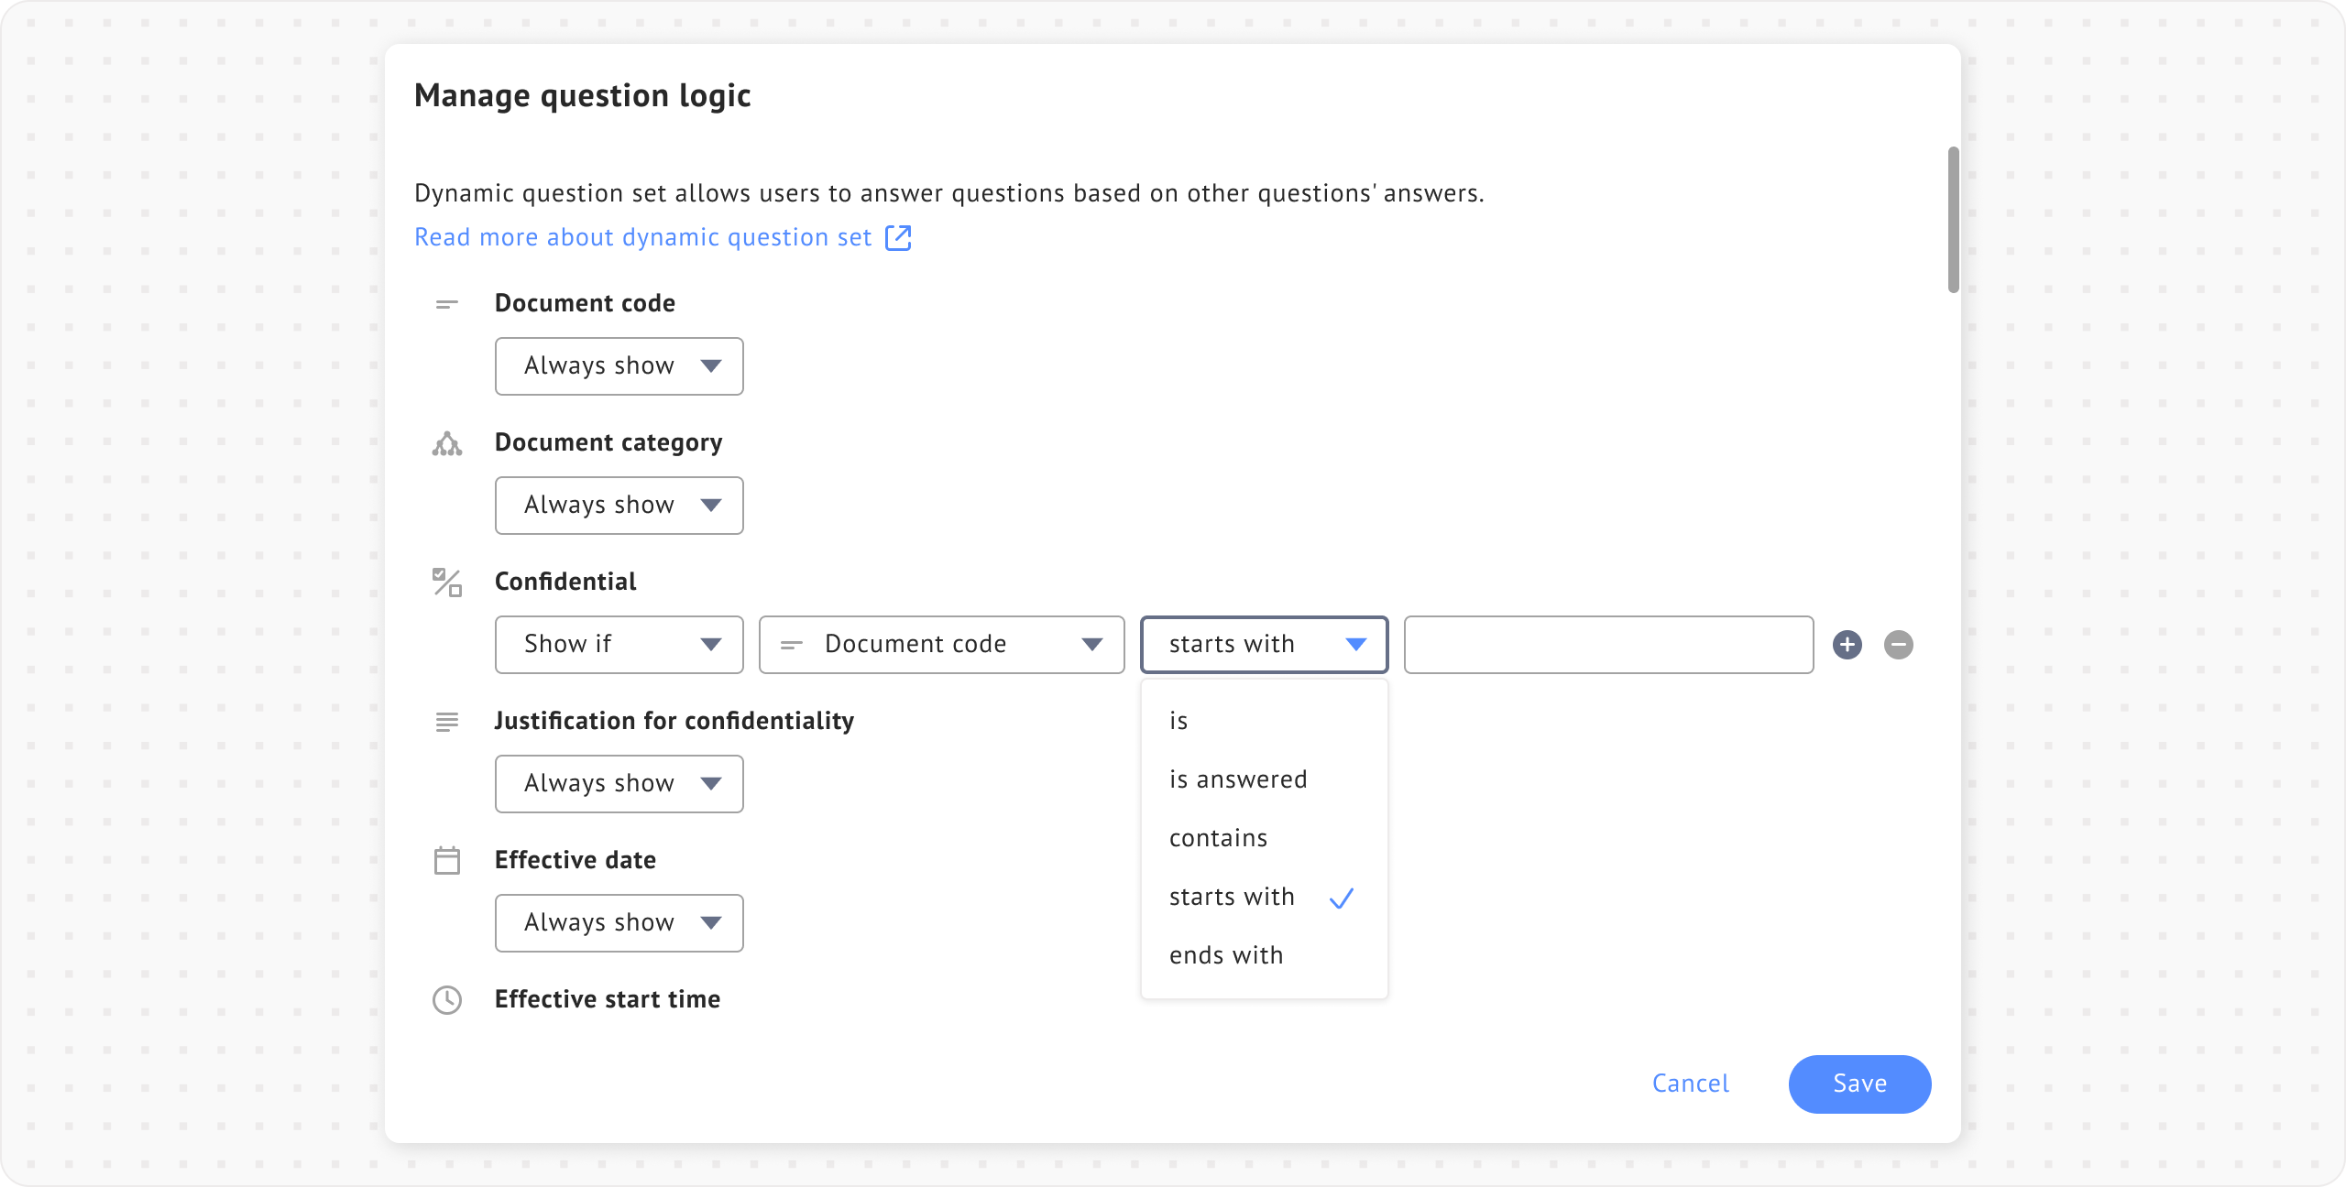
Task: Click the minus icon to remove condition
Action: [1898, 645]
